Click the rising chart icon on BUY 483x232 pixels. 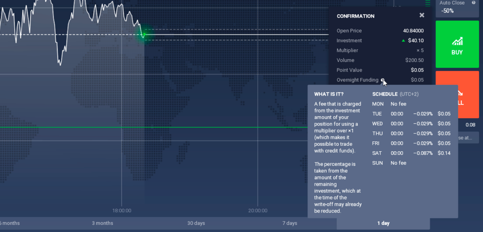(x=457, y=41)
